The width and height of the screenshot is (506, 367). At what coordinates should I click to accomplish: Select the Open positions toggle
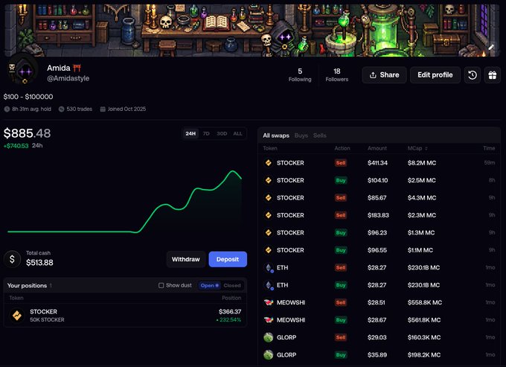209,285
